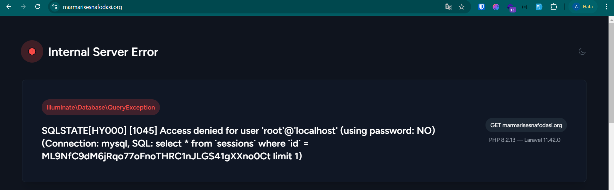Open the curly braces extension icon
This screenshot has width=614, height=190.
pos(525,7)
